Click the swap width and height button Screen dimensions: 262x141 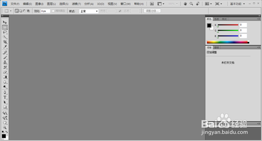click(120, 11)
